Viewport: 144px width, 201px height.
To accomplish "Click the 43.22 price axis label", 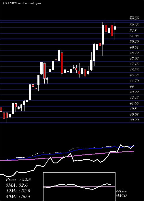I will (x=134, y=92).
